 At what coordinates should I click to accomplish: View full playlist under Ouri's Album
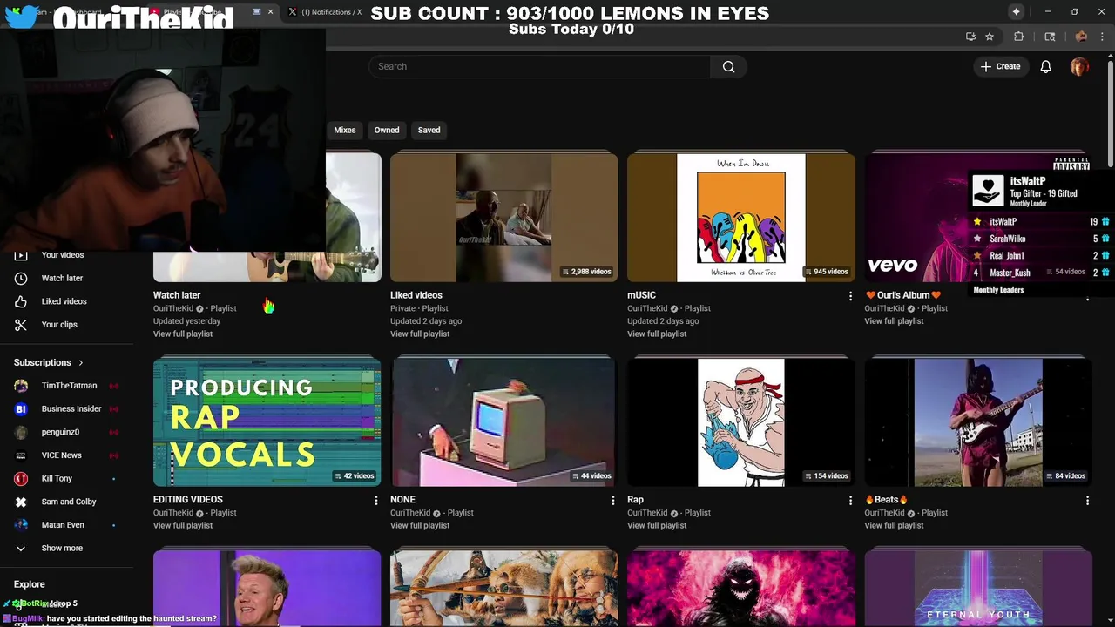click(x=894, y=321)
